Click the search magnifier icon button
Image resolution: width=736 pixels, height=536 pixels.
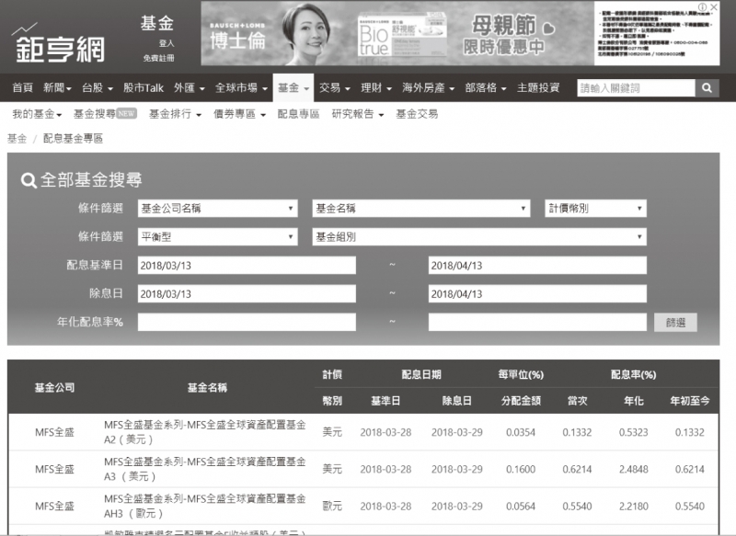707,88
